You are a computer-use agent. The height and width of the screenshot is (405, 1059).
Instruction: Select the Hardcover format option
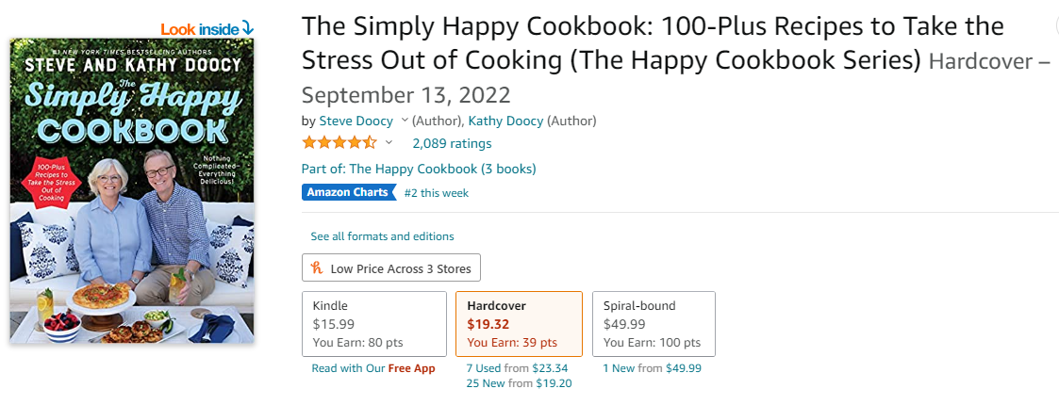[519, 323]
